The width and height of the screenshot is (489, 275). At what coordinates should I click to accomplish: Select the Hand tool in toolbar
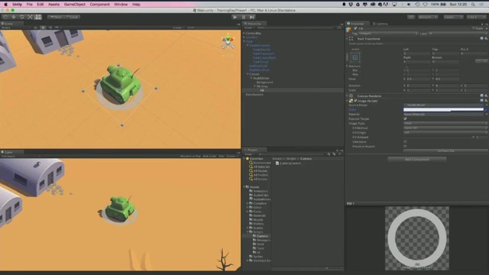(x=5, y=17)
